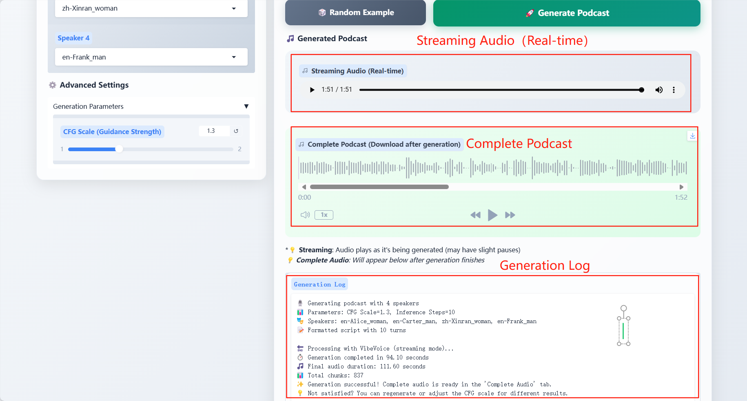Screen dimensions: 747x401
Task: Open streaming audio more options menu
Action: pos(674,90)
